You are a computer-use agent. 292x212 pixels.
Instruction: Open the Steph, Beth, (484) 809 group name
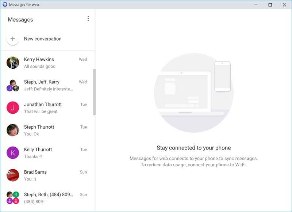pos(49,194)
